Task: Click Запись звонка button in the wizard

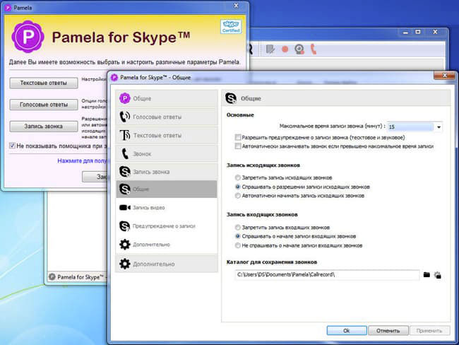Action: (x=44, y=127)
